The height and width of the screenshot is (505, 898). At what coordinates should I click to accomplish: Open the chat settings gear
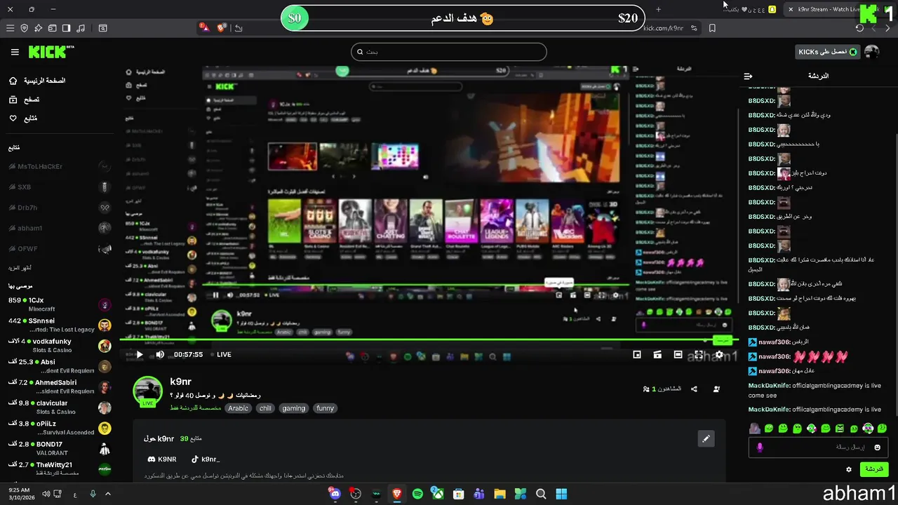tap(849, 469)
